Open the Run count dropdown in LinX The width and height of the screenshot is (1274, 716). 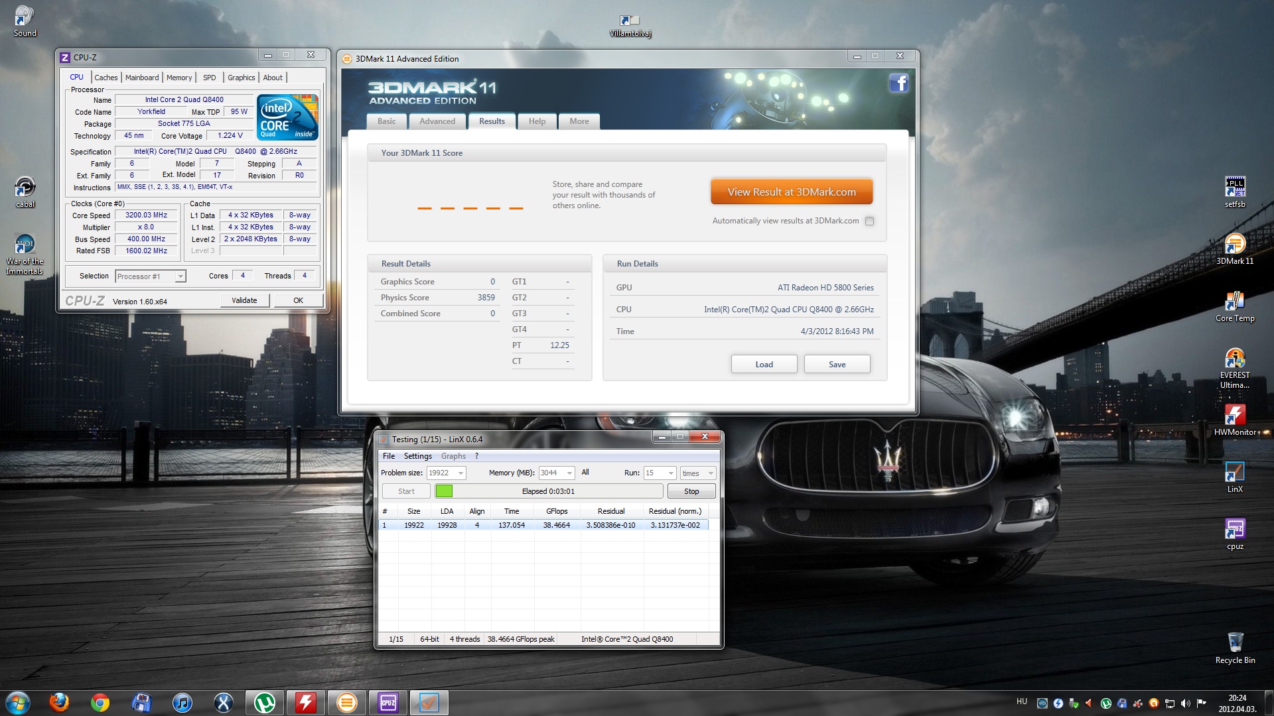[660, 473]
